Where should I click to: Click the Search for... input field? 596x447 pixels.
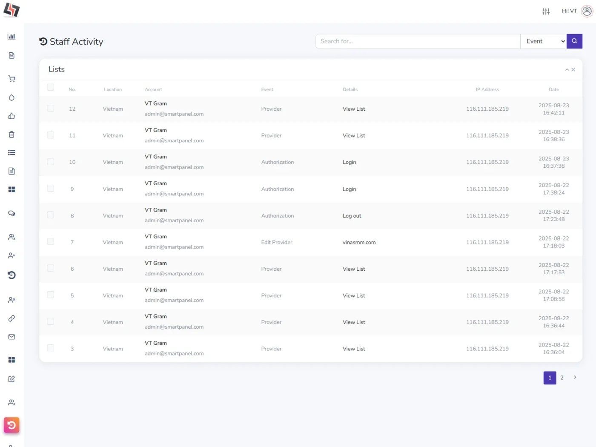418,41
